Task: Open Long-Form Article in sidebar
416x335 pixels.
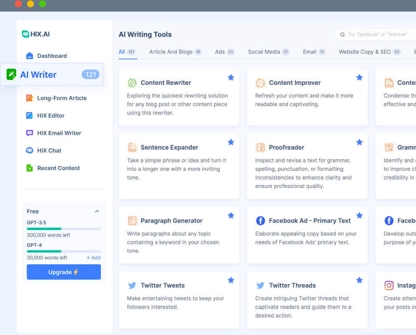Action: coord(62,98)
